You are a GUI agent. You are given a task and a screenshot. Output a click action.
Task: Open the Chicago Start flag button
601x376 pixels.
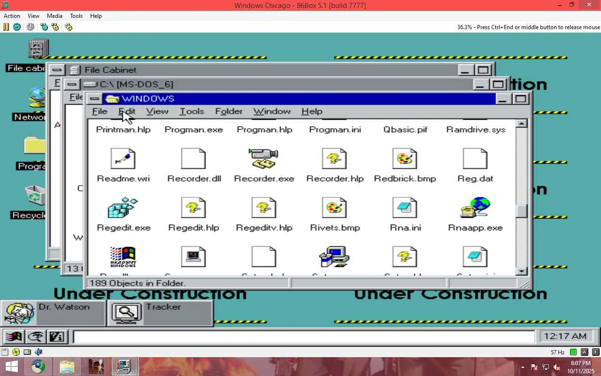(x=14, y=337)
